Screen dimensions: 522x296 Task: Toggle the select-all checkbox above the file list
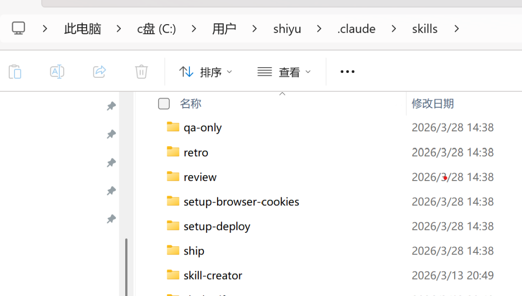(x=164, y=103)
